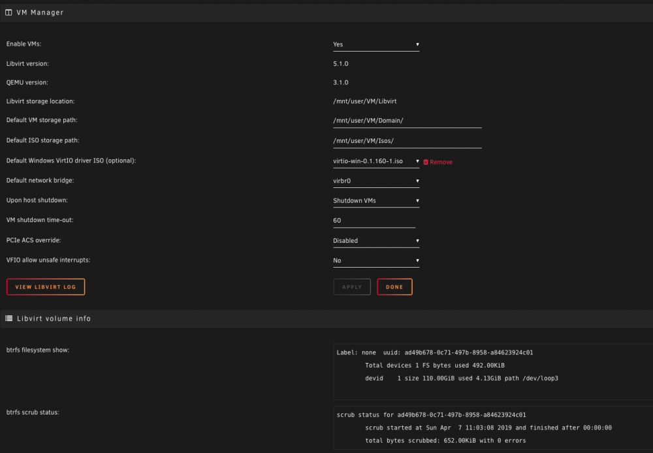Open the Upon host shutdown dropdown
Viewport: 653px width, 453px height.
pyautogui.click(x=376, y=200)
